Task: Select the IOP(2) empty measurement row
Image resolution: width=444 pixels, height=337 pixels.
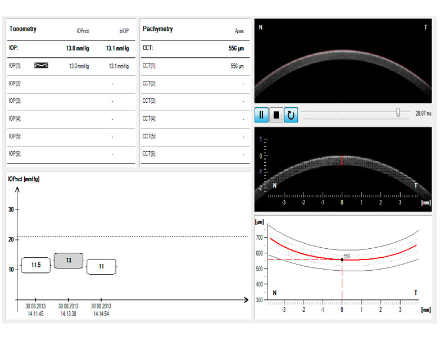Action: tap(71, 84)
